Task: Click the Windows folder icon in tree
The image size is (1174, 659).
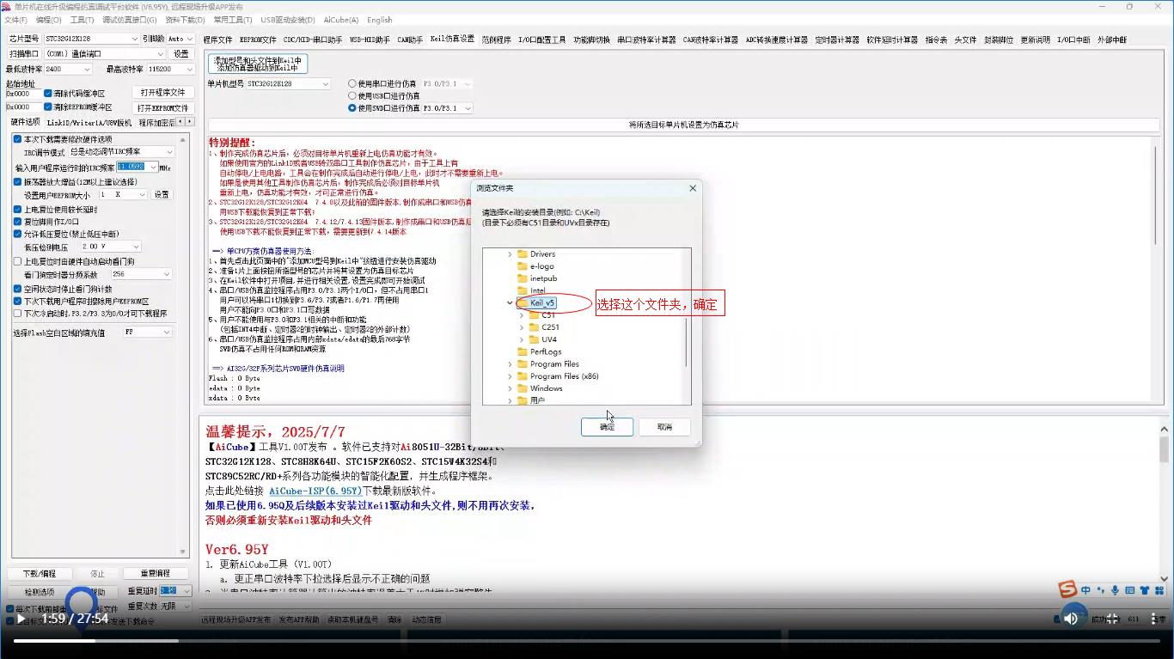Action: tap(522, 388)
